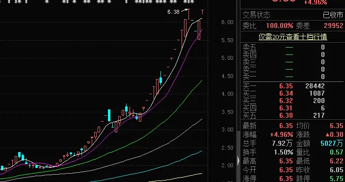Image resolution: width=345 pixels, height=182 pixels.
Task: Click the 均价 value 6.35
Action: [337, 126]
